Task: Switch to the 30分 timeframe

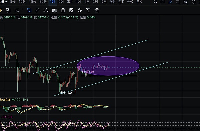Action: [x=43, y=2]
